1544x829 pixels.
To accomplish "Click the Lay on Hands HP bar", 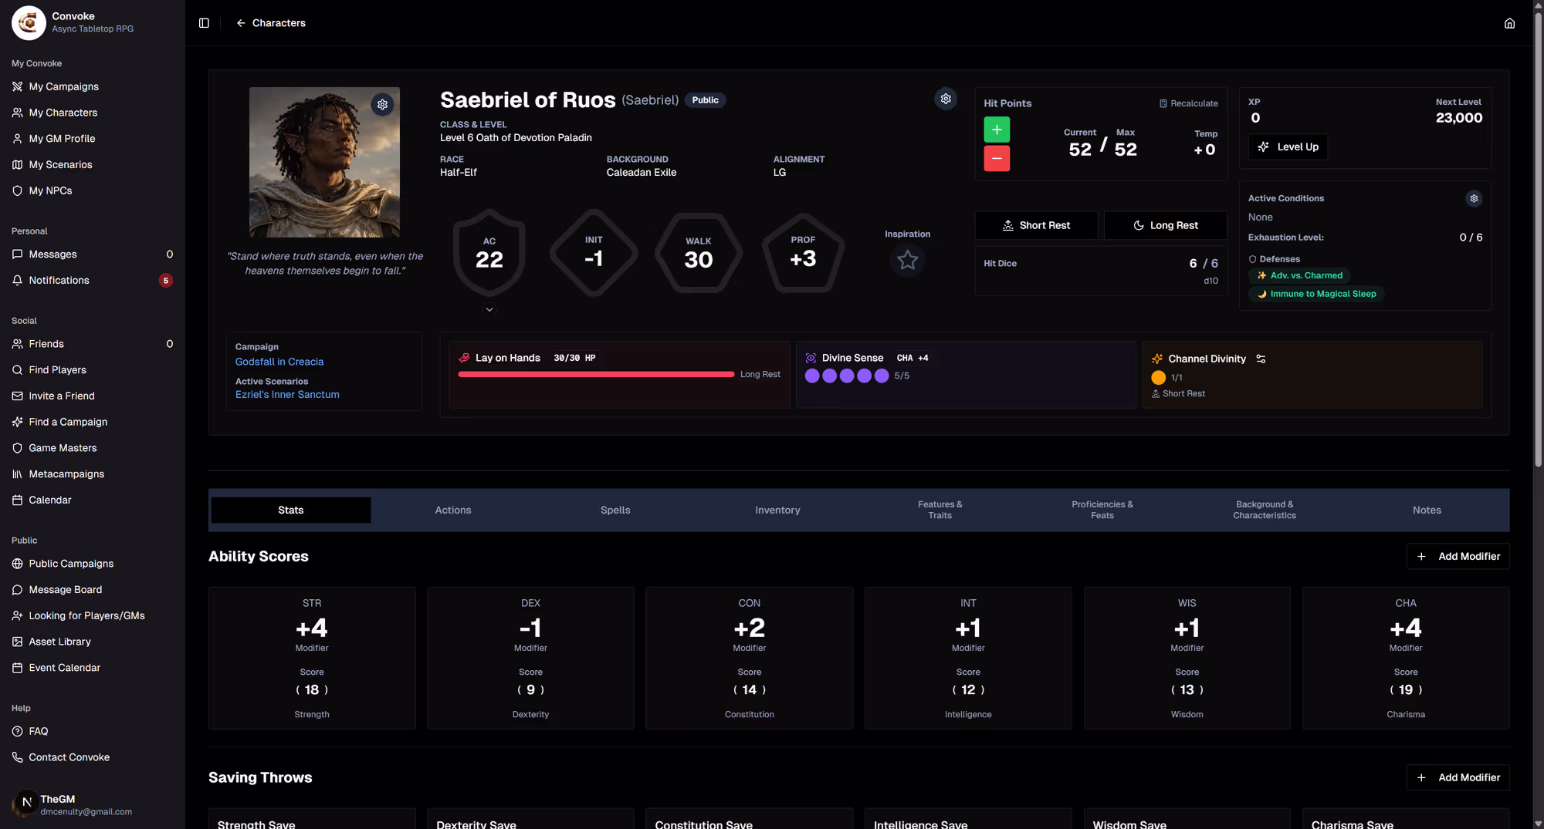I will (x=596, y=375).
